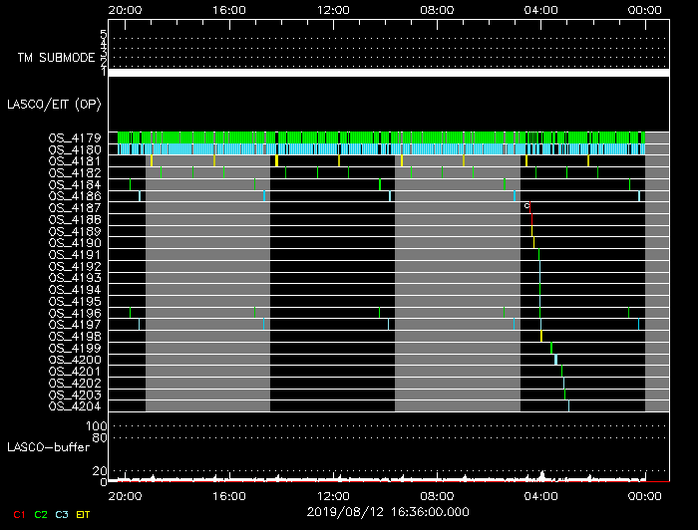Click the C3 legend label
The height and width of the screenshot is (530, 698).
pyautogui.click(x=62, y=514)
